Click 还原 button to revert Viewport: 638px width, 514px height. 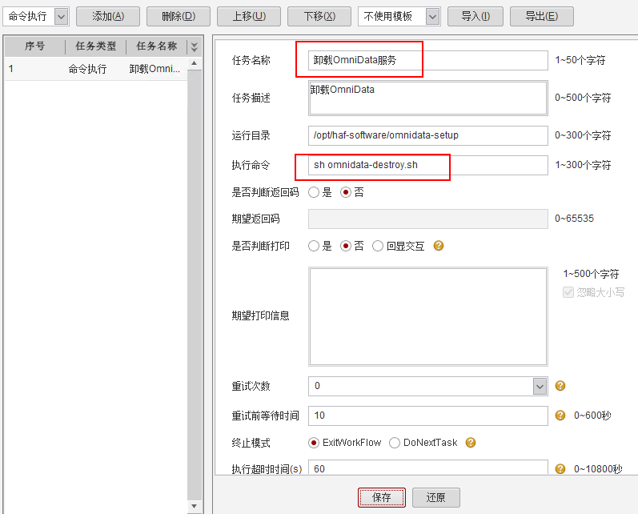coord(435,497)
